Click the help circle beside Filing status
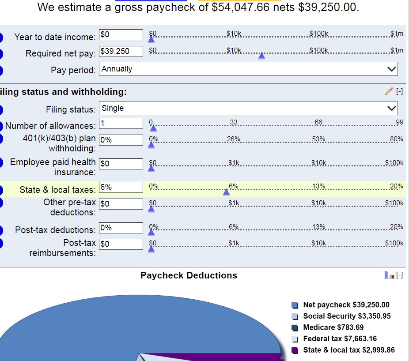Image resolution: width=409 pixels, height=361 pixels. click(1, 109)
